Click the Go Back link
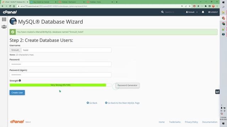 [x=92, y=103]
